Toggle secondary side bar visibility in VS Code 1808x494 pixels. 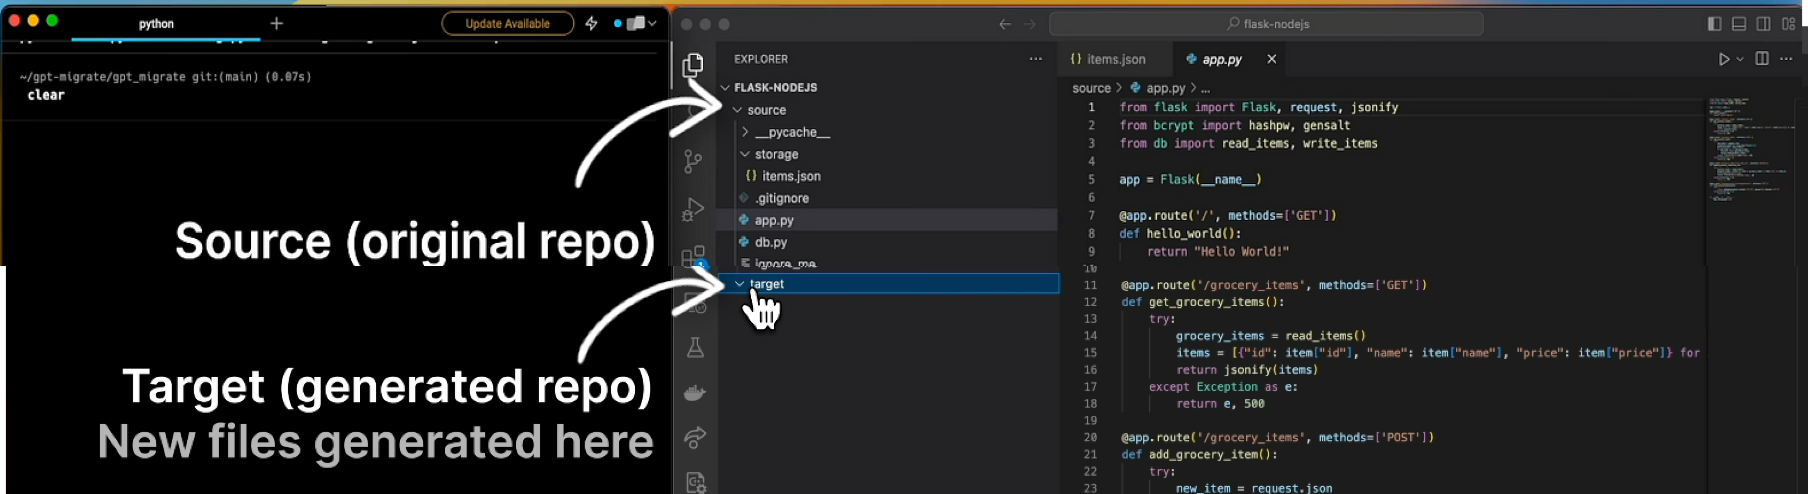[x=1763, y=24]
